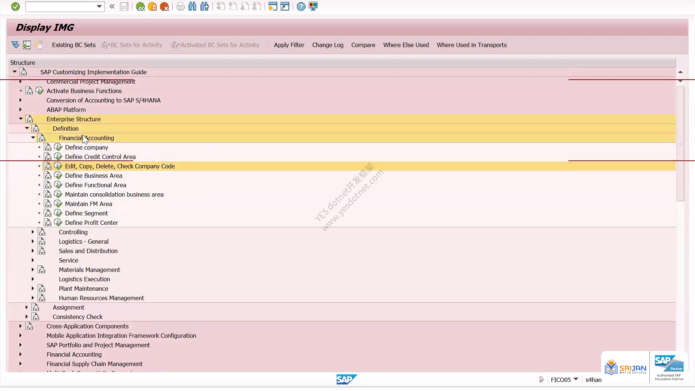Viewport: 695px width, 391px height.
Task: Execute Define Profit Center activity clock icon
Action: click(58, 222)
